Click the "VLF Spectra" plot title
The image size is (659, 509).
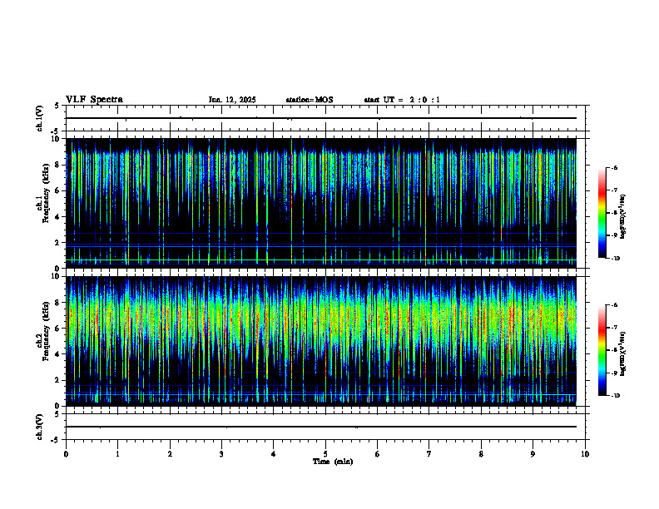pyautogui.click(x=94, y=100)
